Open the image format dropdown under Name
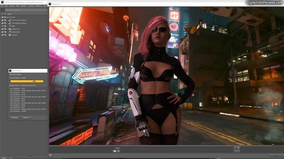The image size is (284, 159). (116, 151)
